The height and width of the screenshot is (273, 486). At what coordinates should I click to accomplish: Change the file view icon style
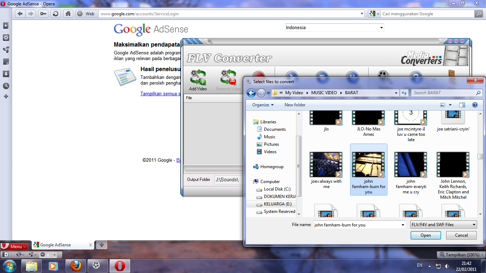pyautogui.click(x=443, y=105)
